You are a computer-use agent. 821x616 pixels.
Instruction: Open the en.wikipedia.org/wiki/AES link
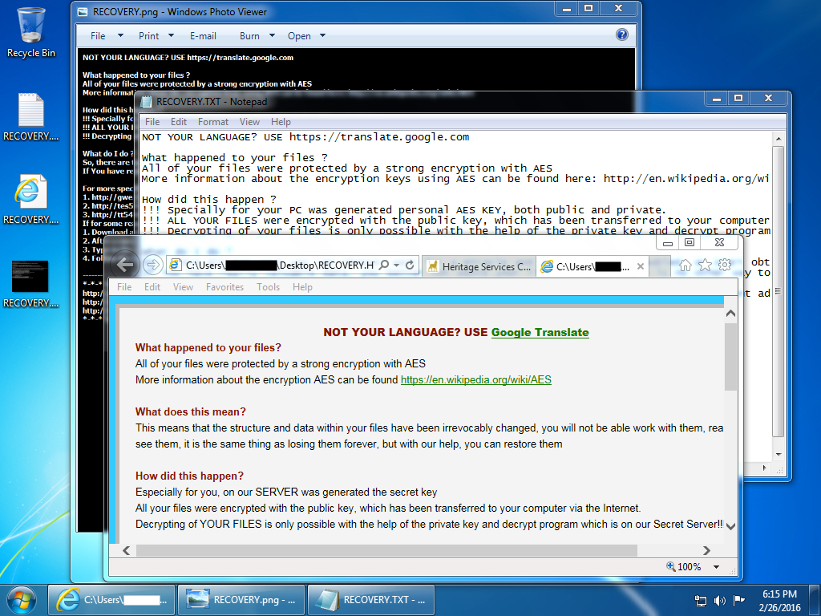coord(475,380)
